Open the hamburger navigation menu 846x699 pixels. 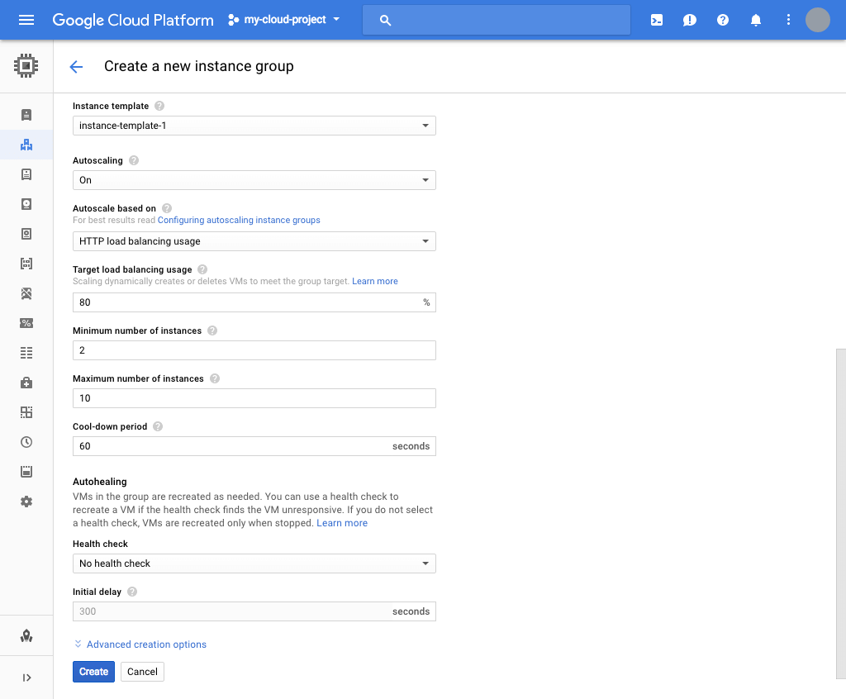(x=26, y=20)
